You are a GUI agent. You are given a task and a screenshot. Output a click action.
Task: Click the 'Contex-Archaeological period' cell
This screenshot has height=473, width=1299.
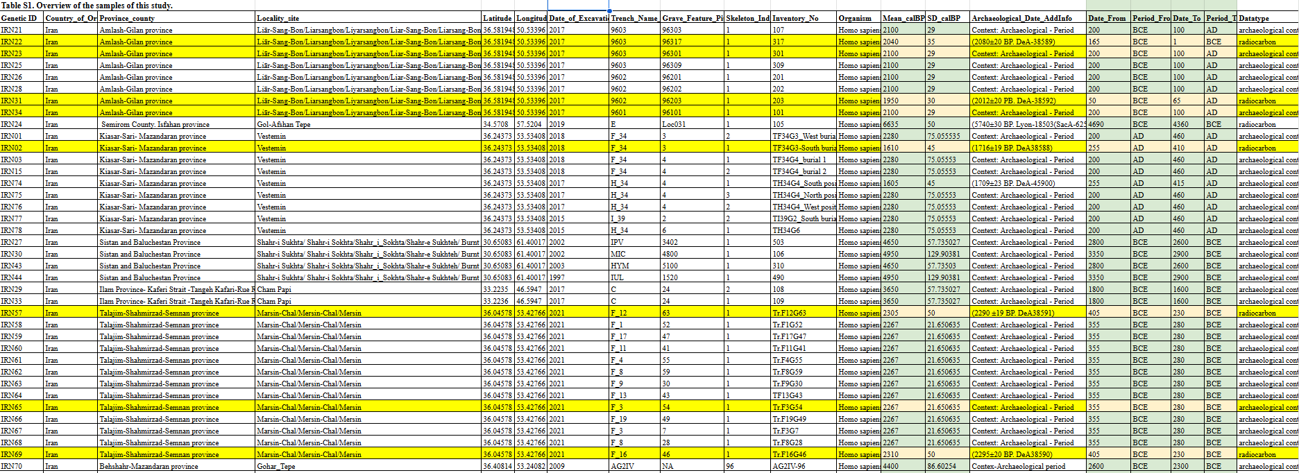(x=1028, y=466)
